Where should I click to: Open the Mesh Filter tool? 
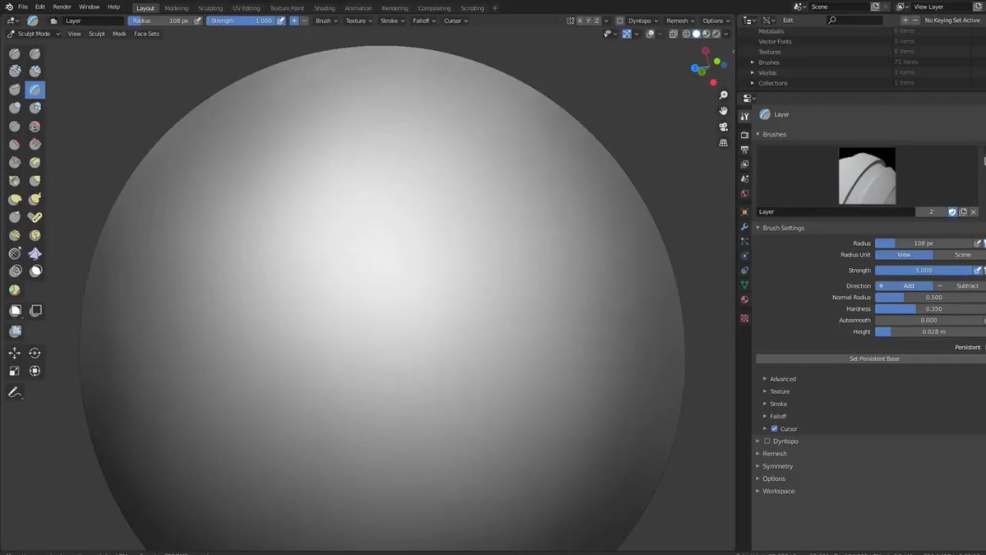point(15,331)
